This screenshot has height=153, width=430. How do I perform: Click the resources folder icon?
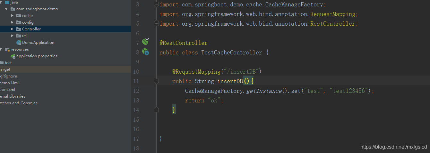tap(7, 49)
